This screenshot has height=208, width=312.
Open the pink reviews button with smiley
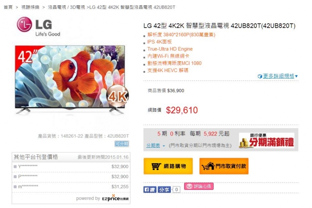tap(199, 186)
